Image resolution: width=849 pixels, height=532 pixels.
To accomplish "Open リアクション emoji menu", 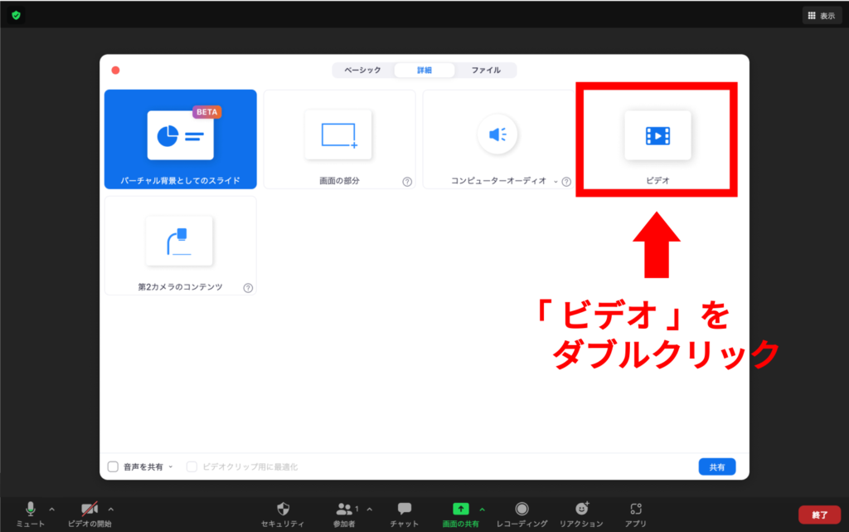I will pos(581,514).
